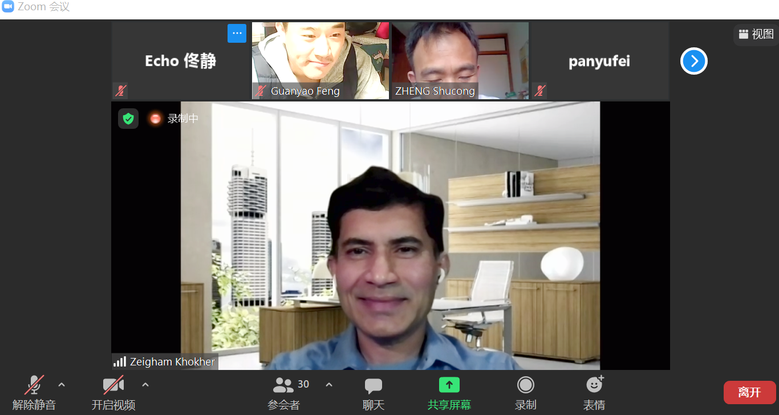
Task: Unmute the microphone (解除静音)
Action: [34, 386]
